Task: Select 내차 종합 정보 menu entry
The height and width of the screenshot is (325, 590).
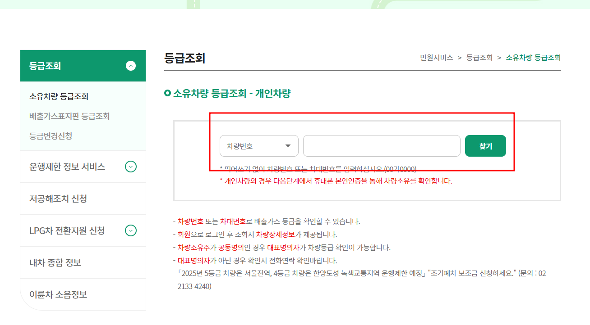Action: (x=55, y=262)
